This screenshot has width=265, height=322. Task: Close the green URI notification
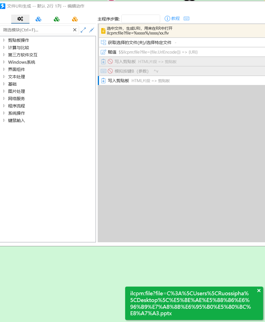(x=259, y=291)
